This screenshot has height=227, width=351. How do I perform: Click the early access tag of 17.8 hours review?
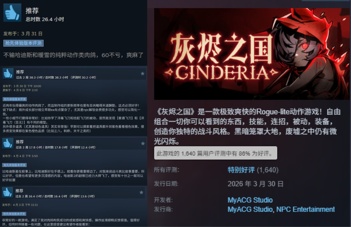[15, 165]
